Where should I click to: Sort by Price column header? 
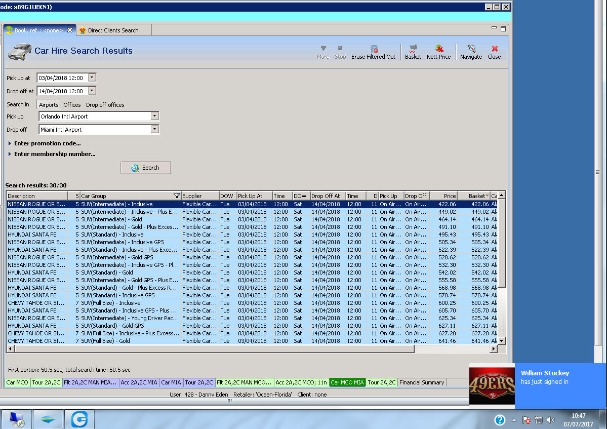[x=443, y=196]
